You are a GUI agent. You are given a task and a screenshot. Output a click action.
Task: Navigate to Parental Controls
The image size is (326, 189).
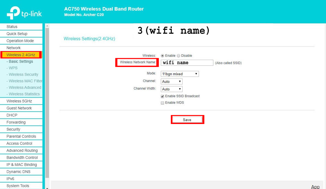21,136
